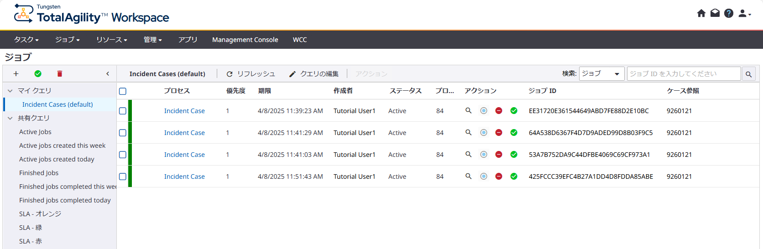Image resolution: width=763 pixels, height=249 pixels.
Task: Select Finished jobs completed today query
Action: 65,200
